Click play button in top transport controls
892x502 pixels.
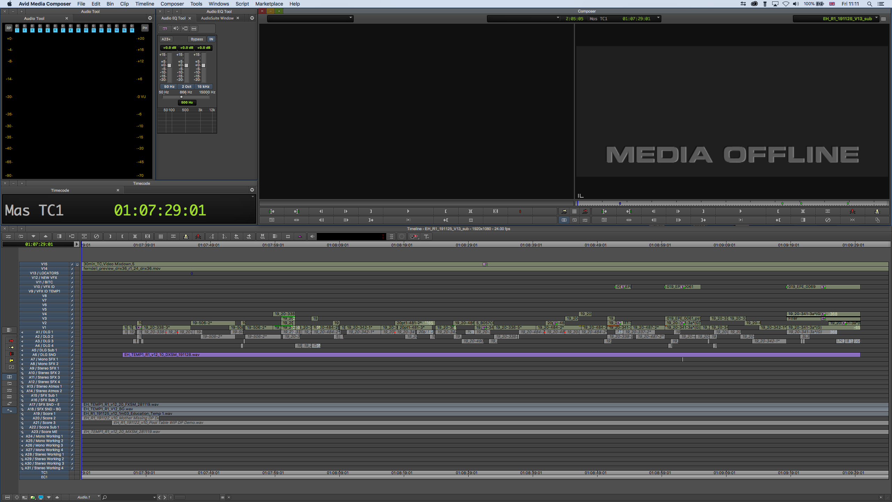(x=408, y=210)
